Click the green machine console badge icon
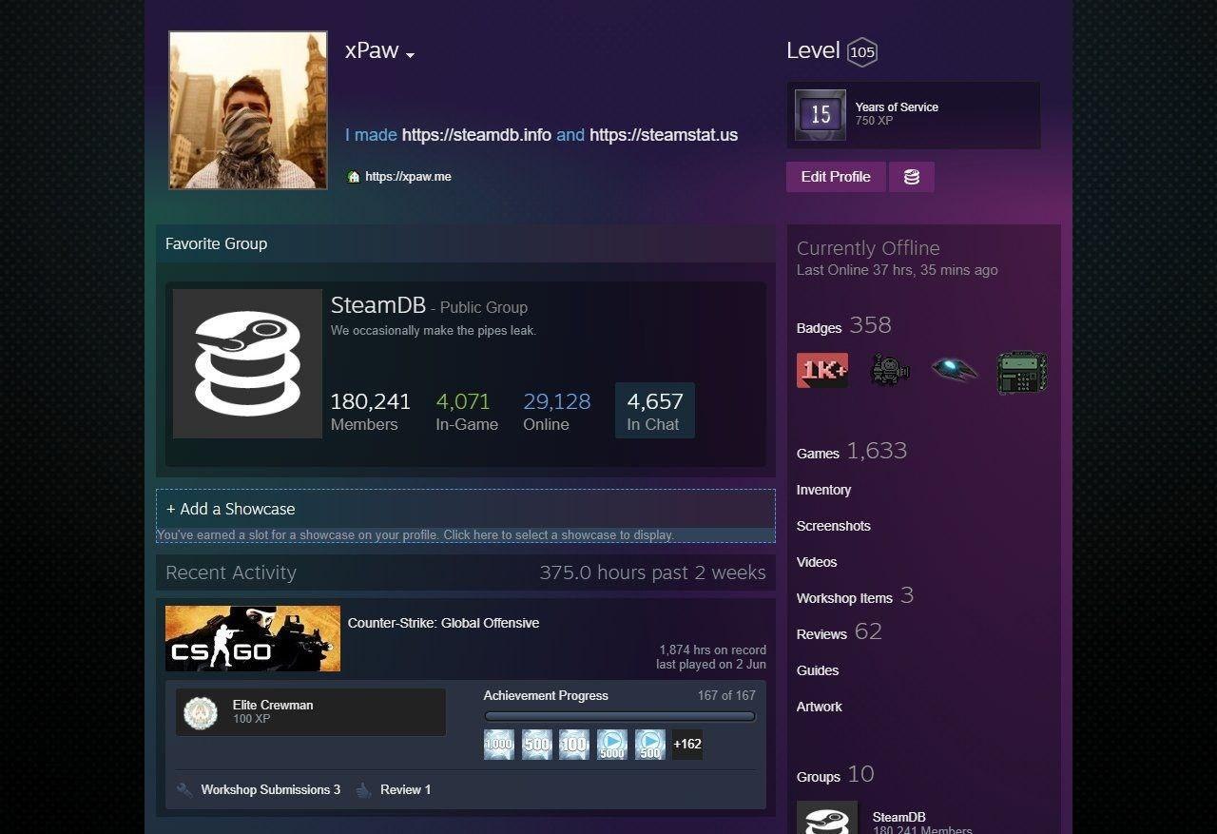Screen dimensions: 1217x834 pos(1022,372)
